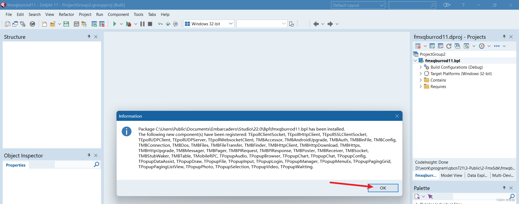Click the green Save icon
Image resolution: width=519 pixels, height=204 pixels.
[x=66, y=24]
